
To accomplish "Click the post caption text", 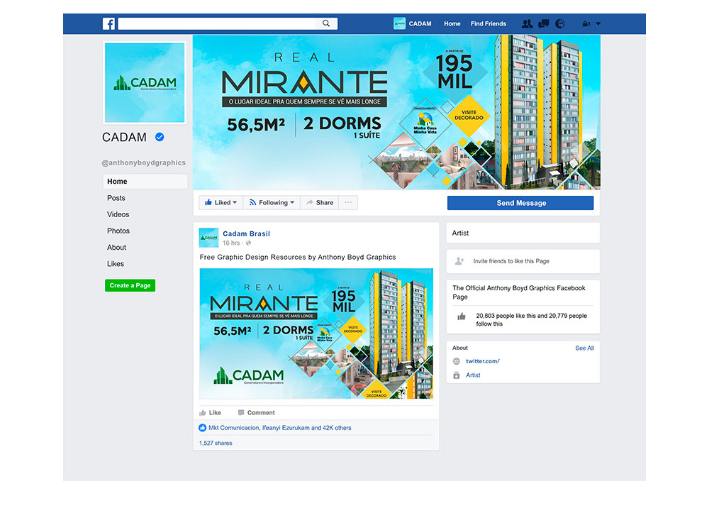I will pos(298,257).
